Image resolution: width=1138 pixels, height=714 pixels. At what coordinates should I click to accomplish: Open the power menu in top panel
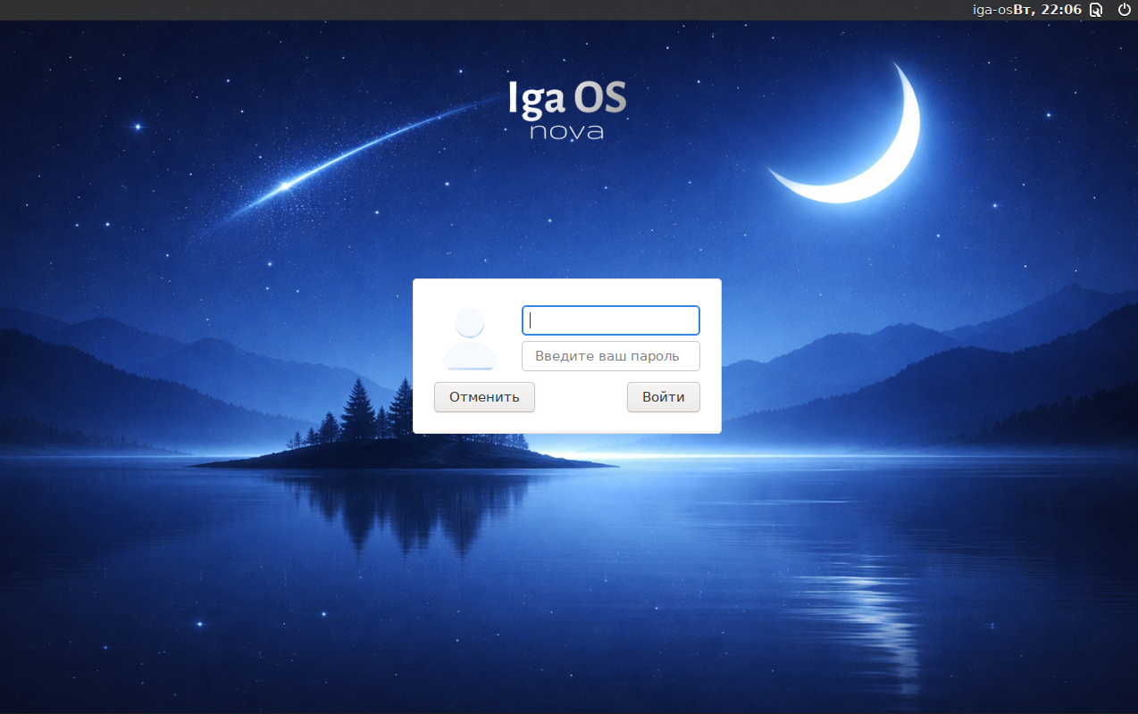coord(1123,11)
